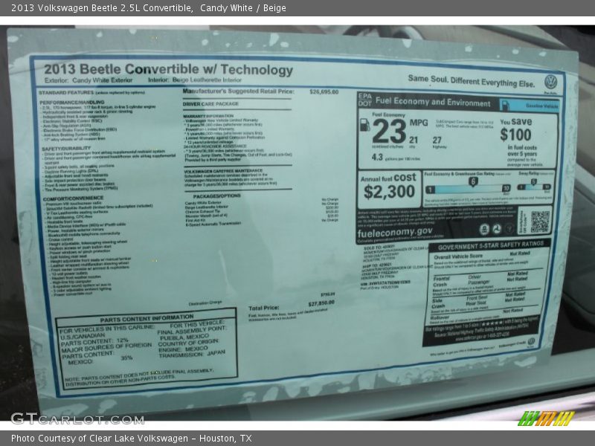Screen dimensions: 595x446
Task: Click city rating "21"
Action: coord(414,140)
